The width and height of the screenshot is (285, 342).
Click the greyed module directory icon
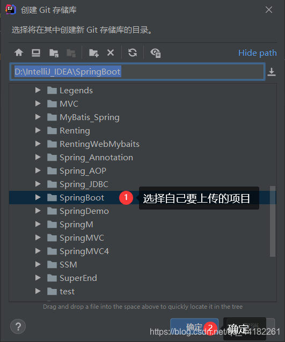pos(71,53)
